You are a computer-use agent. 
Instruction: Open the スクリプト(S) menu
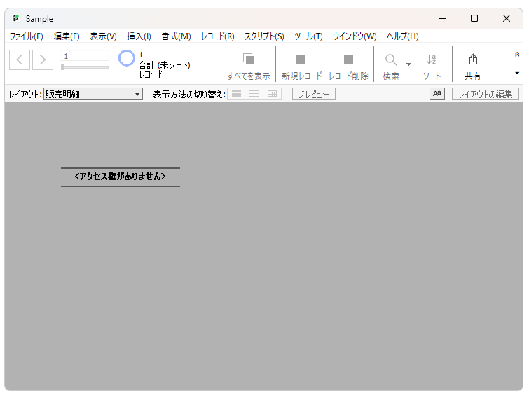click(x=264, y=36)
